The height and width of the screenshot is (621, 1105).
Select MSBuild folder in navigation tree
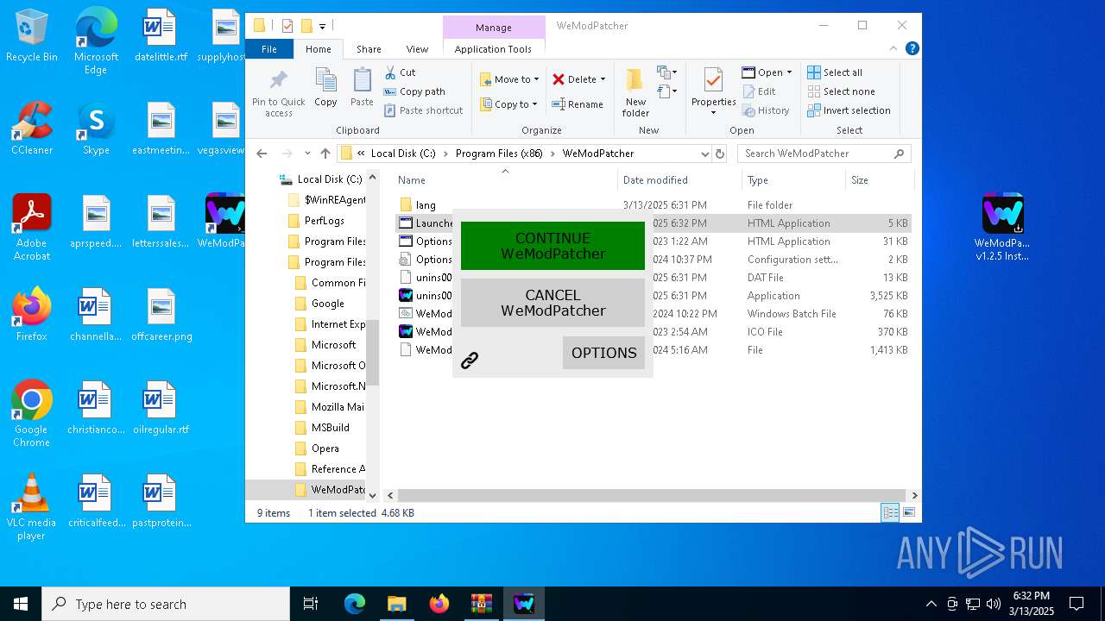click(x=330, y=428)
